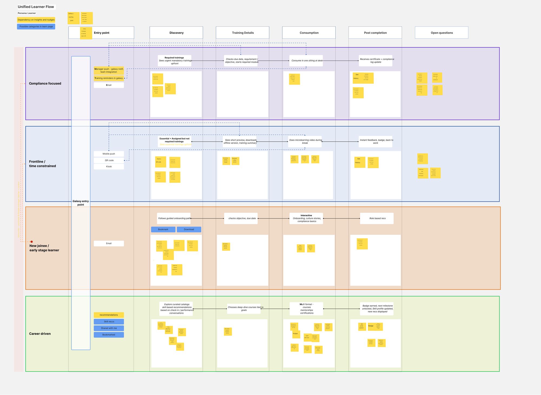Screen dimensions: 541x395
Task: Click the "Galaxy entry point" label
Action: (81, 203)
